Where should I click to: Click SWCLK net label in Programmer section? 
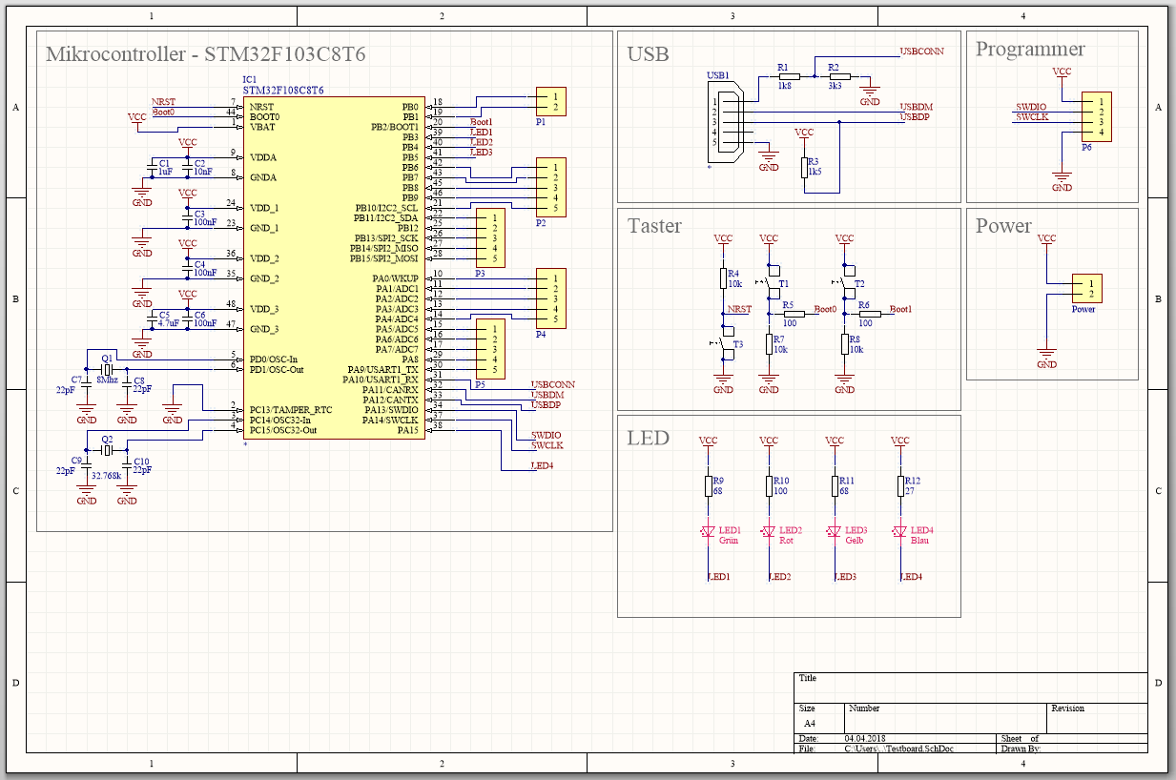[1031, 116]
